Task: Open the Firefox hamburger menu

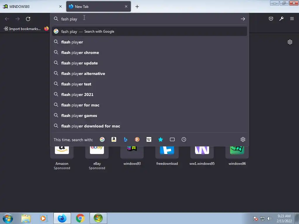Action: pos(292,19)
